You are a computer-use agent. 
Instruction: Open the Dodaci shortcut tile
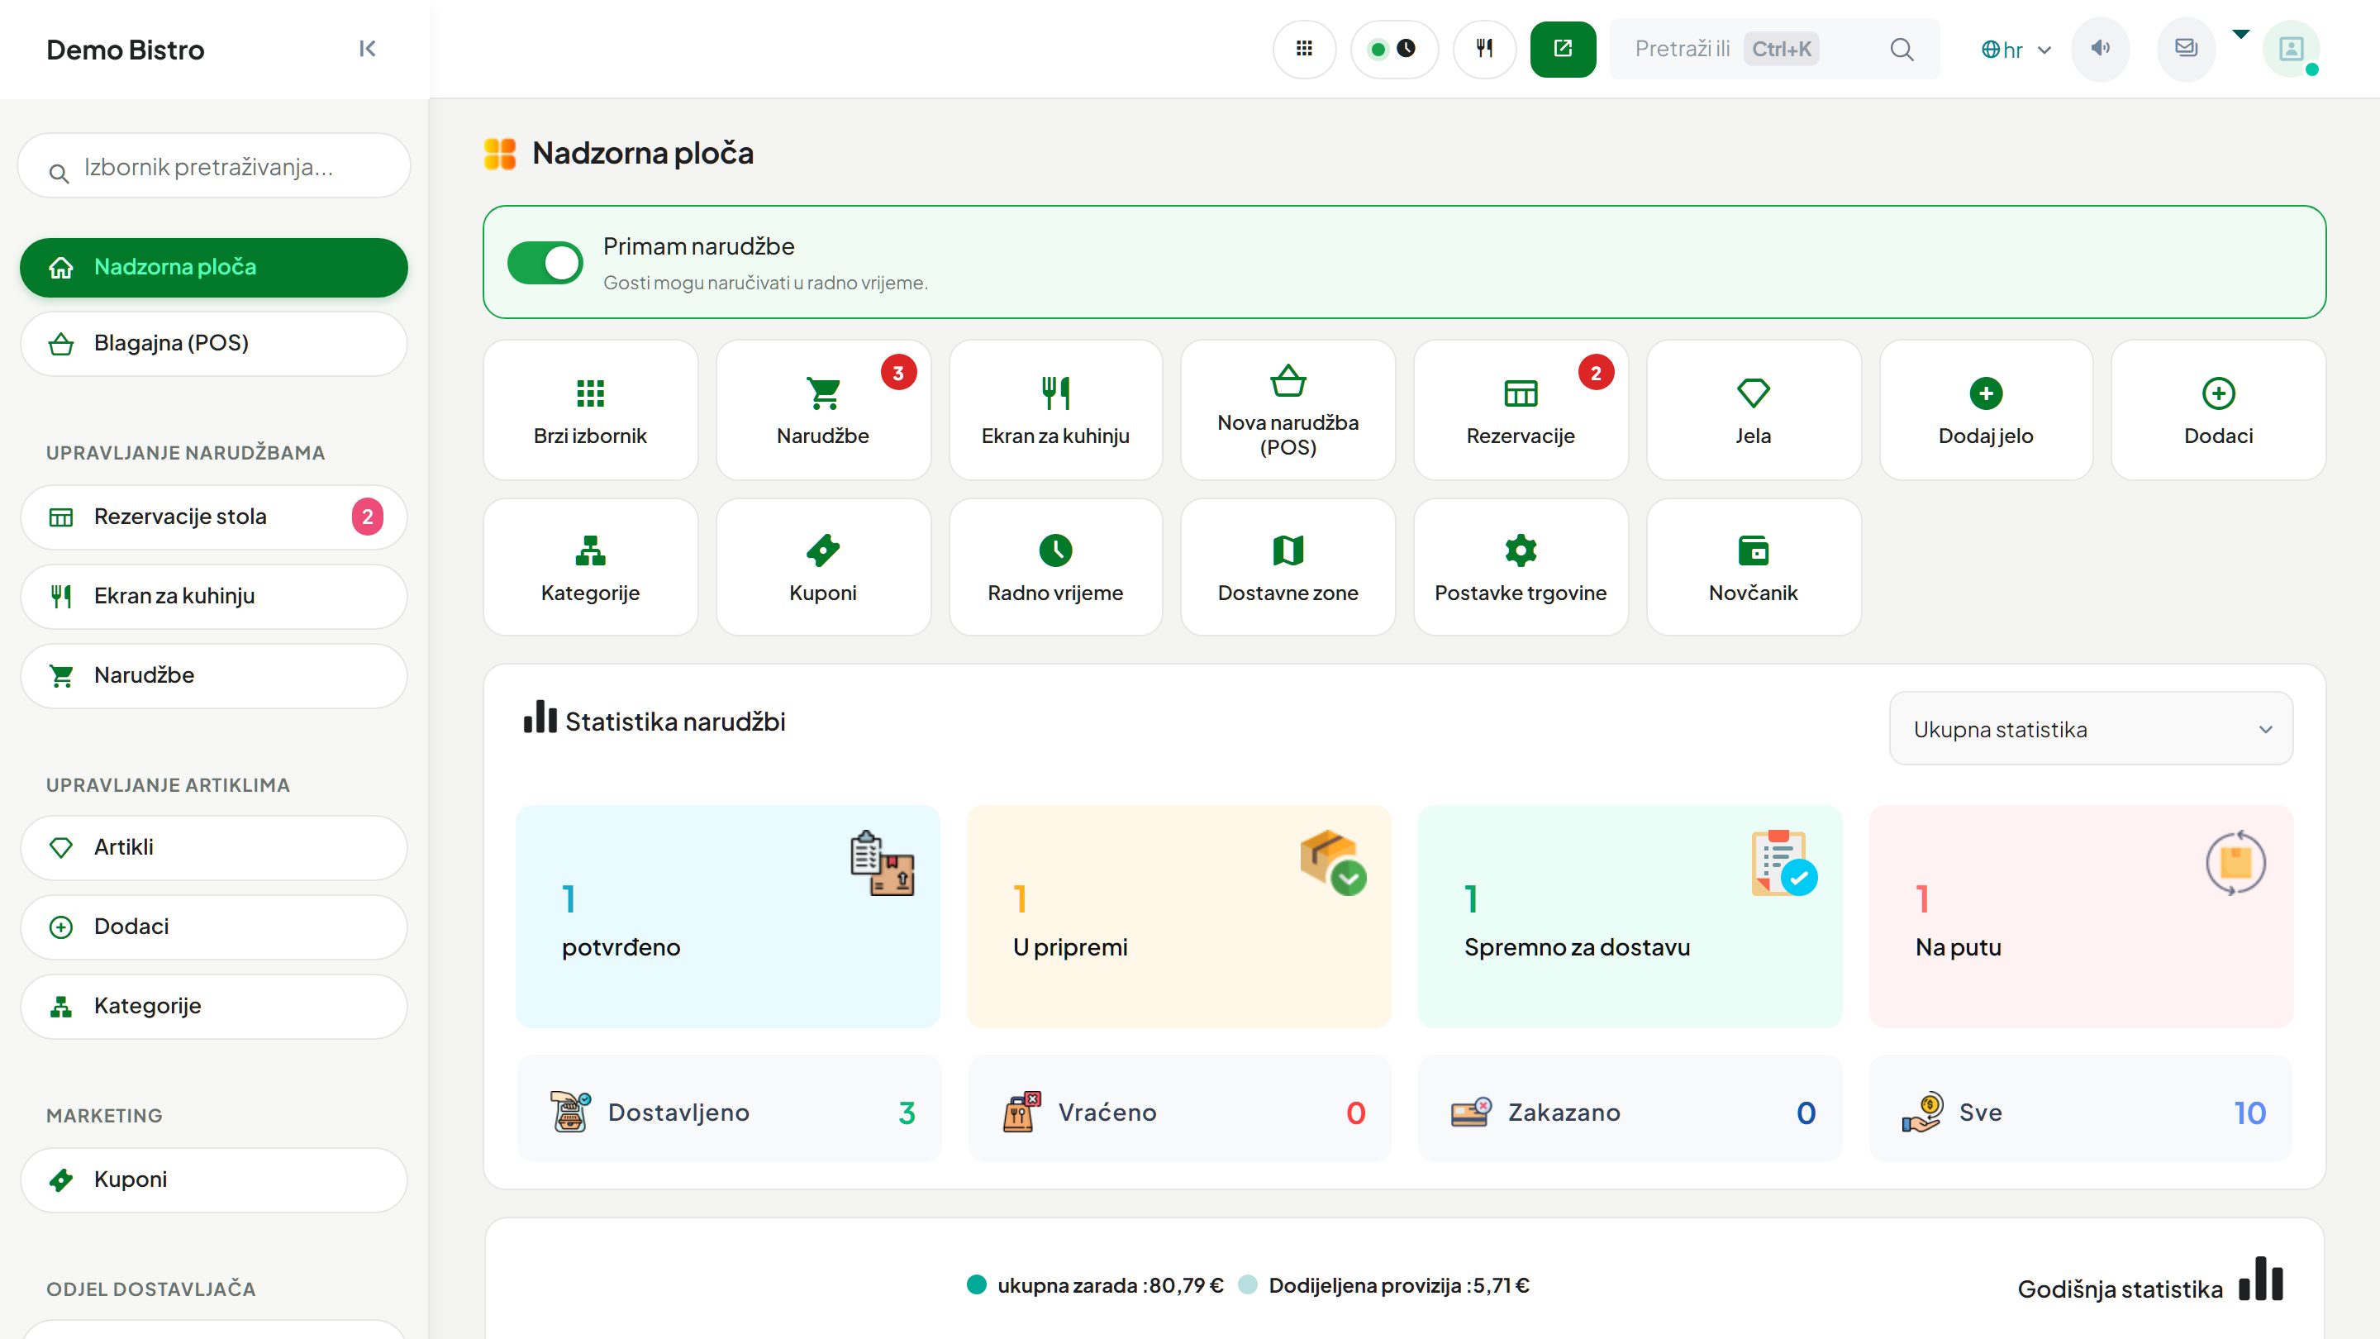tap(2218, 409)
